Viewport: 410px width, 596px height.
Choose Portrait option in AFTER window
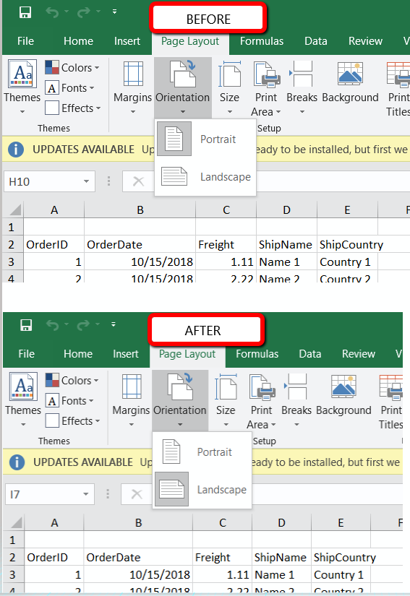(202, 452)
